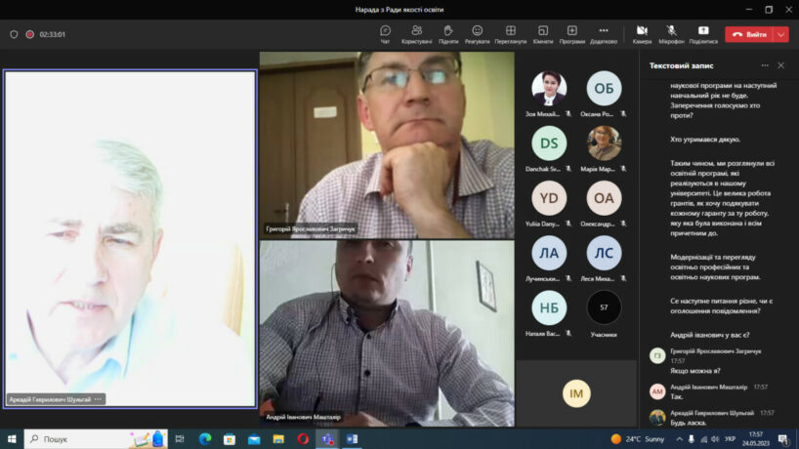Expand the Додатково more actions menu
This screenshot has width=799, height=449.
(x=604, y=34)
